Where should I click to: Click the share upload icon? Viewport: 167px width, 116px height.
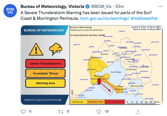[138, 112]
